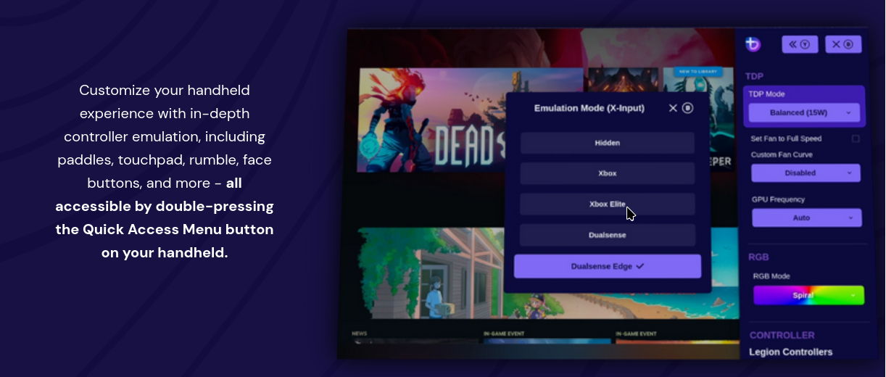Choose Xbox Elite emulation mode
The height and width of the screenshot is (377, 886).
click(608, 204)
